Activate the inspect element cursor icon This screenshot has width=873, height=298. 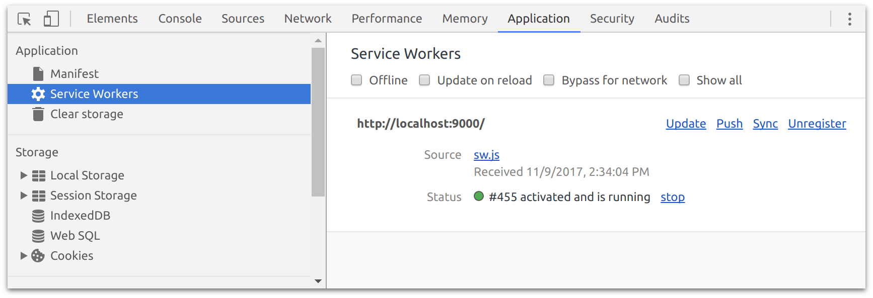click(x=24, y=19)
